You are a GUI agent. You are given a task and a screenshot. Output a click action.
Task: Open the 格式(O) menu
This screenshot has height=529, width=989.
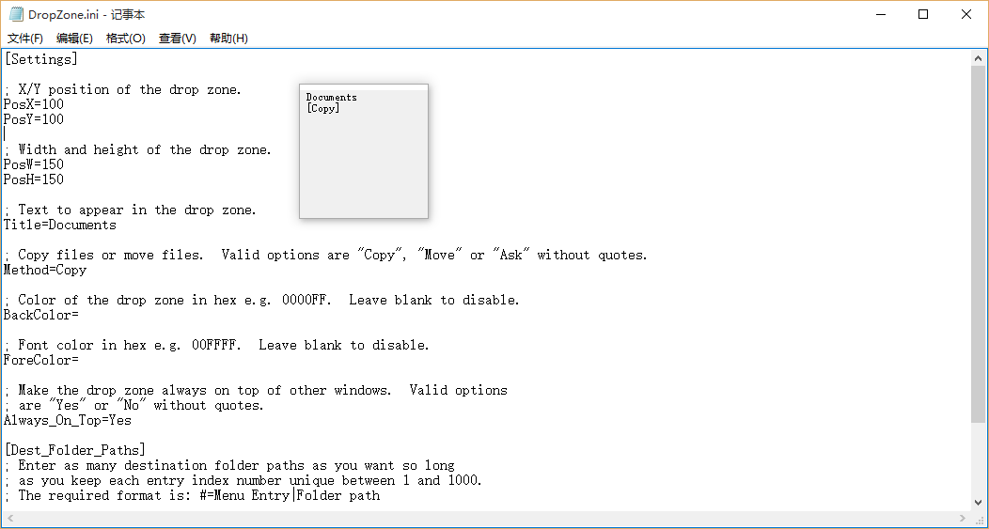point(126,39)
